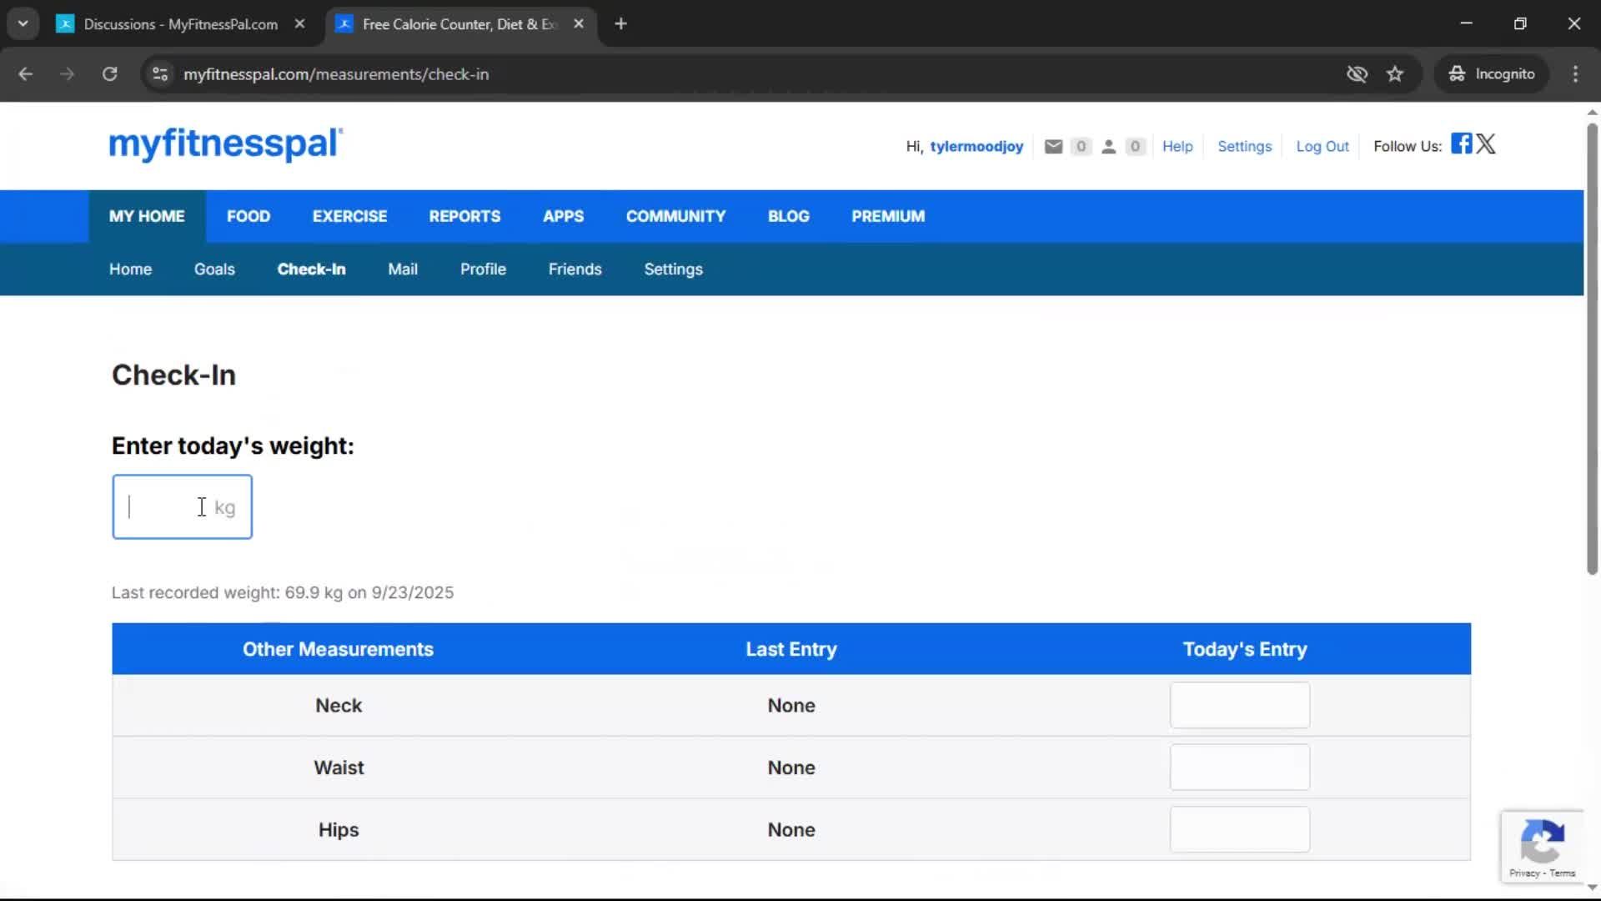The image size is (1601, 901).
Task: Open the FOOD menu
Action: [x=248, y=216]
